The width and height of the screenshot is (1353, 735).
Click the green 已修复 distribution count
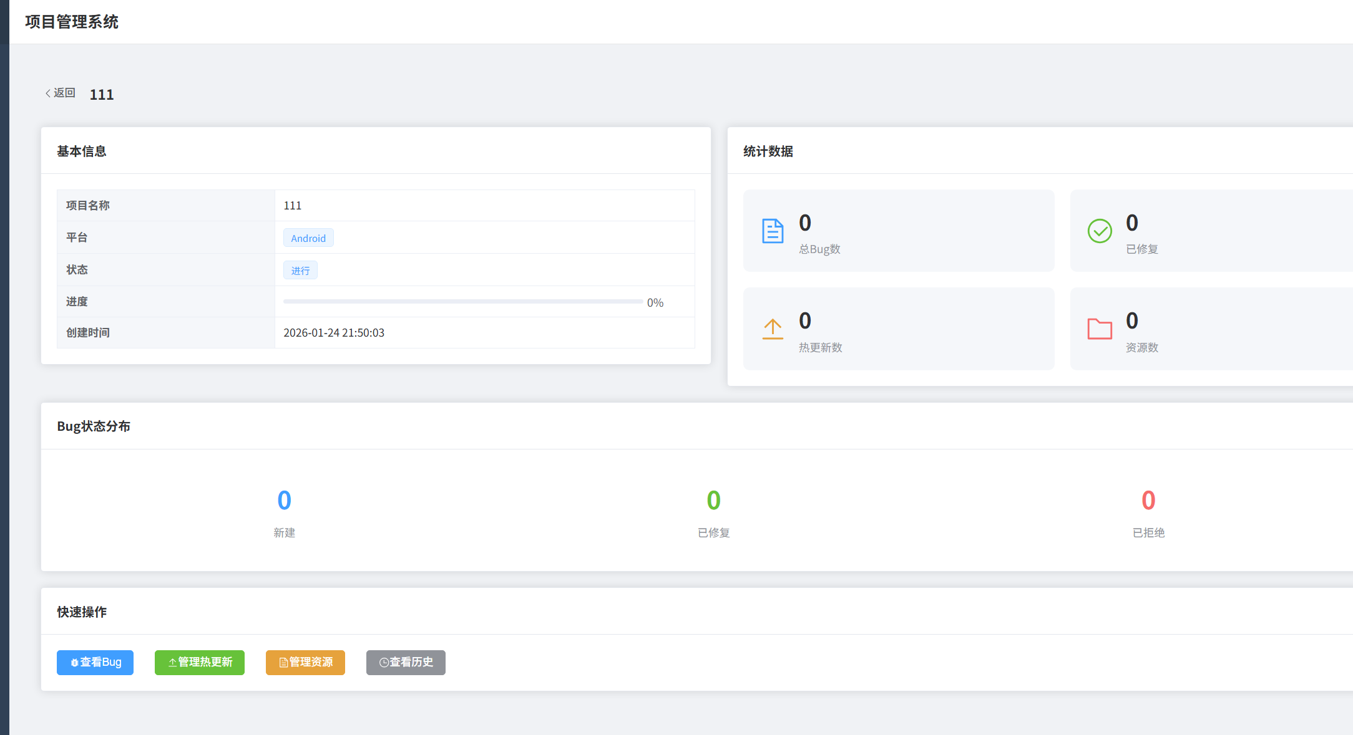713,501
